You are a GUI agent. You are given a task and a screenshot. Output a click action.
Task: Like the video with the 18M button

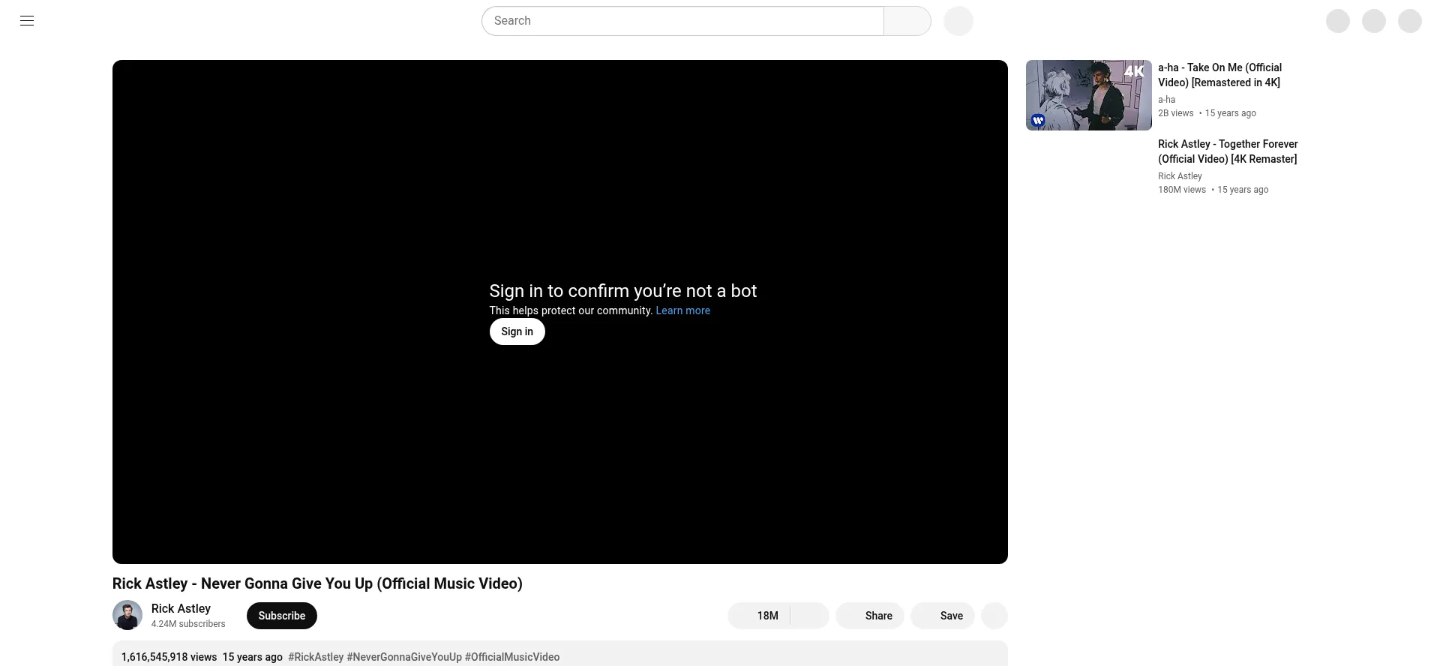759,616
